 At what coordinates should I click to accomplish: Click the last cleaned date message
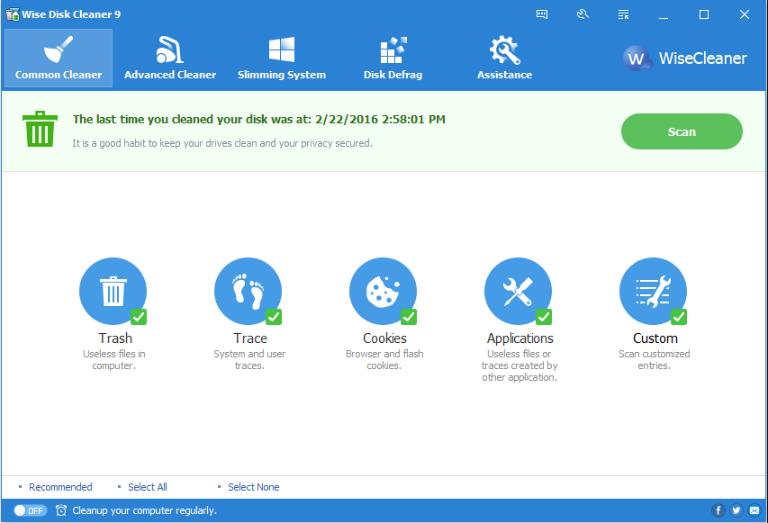[x=259, y=119]
